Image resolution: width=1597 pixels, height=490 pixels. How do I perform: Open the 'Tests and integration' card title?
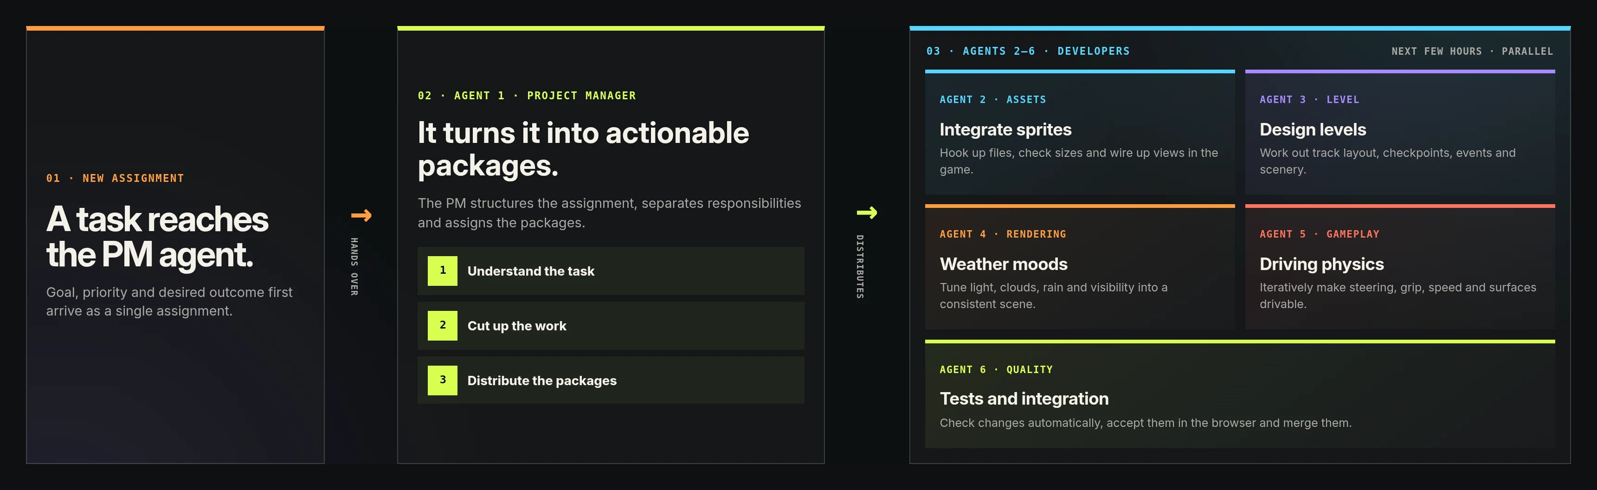click(x=1024, y=399)
